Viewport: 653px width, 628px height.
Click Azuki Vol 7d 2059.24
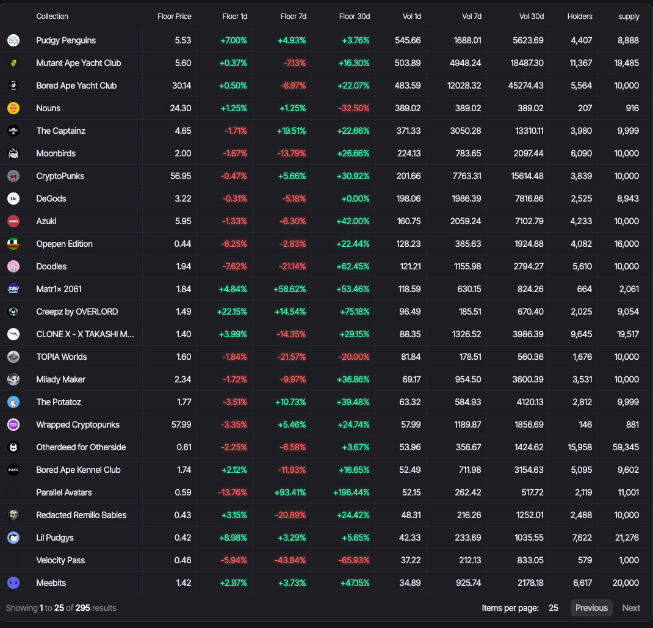[466, 221]
